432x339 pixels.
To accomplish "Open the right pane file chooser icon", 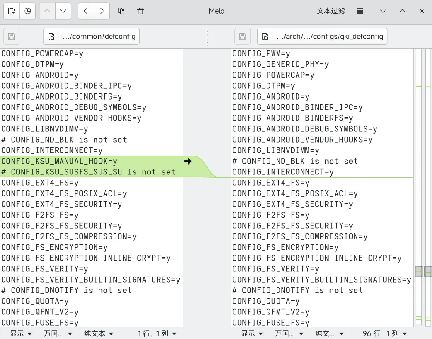I will (x=265, y=36).
